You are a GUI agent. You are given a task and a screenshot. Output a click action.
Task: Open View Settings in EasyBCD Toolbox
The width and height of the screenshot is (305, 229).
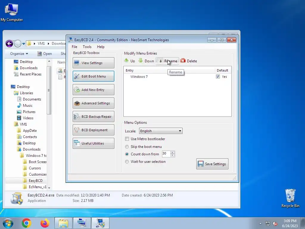tap(93, 63)
